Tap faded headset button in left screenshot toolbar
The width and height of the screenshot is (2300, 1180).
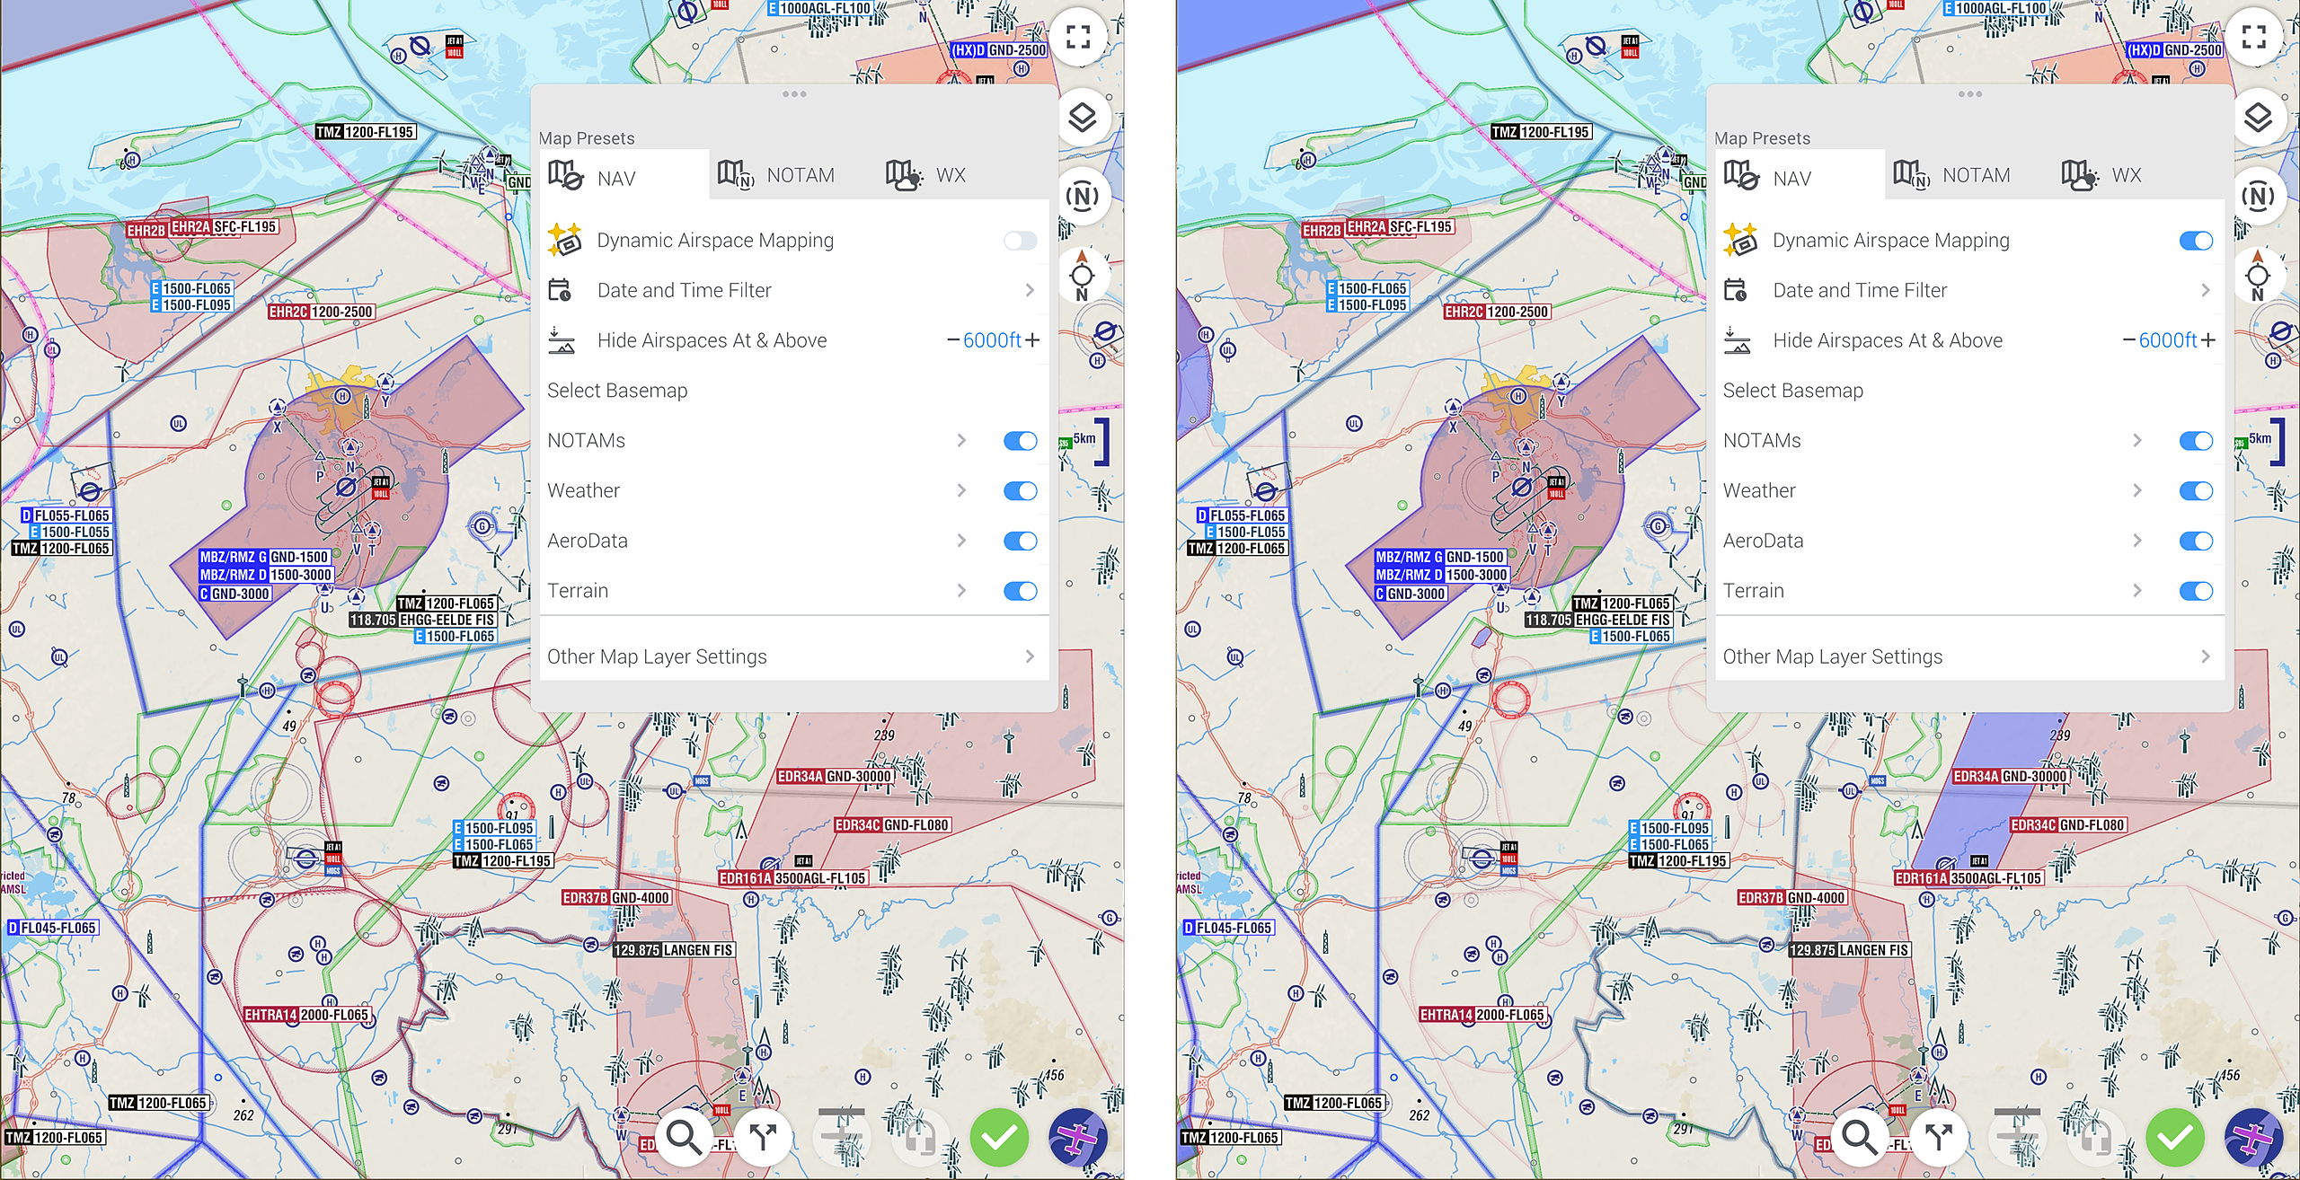(x=920, y=1137)
